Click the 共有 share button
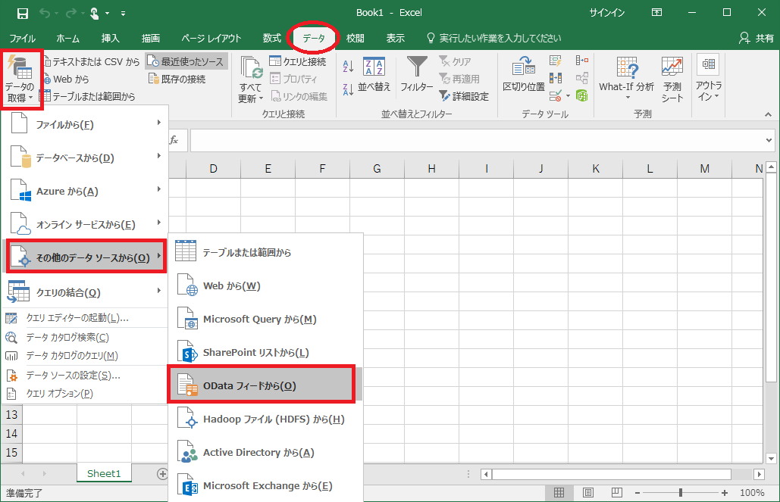The image size is (780, 502). [757, 39]
